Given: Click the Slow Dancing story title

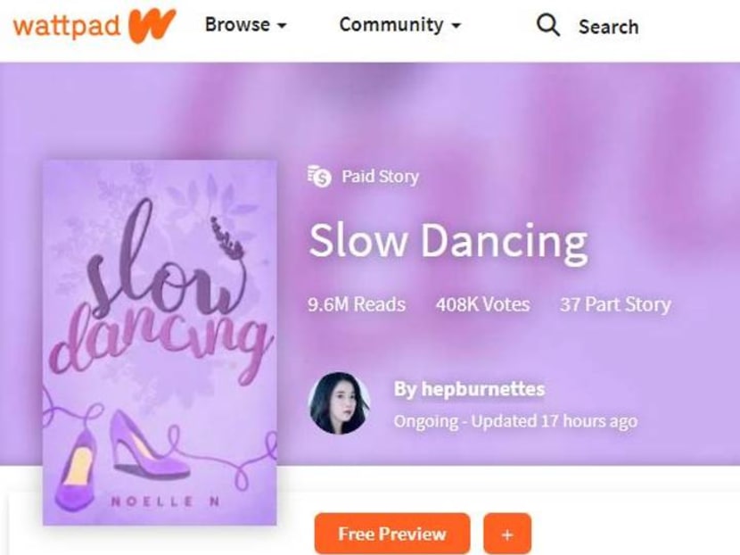Looking at the screenshot, I should [448, 242].
